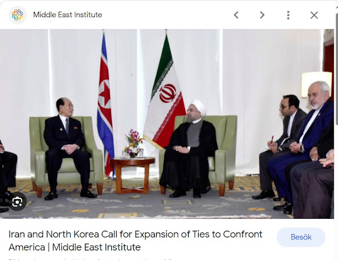Close the image preview panel
Viewport: 338px width, 260px height.
coord(314,15)
